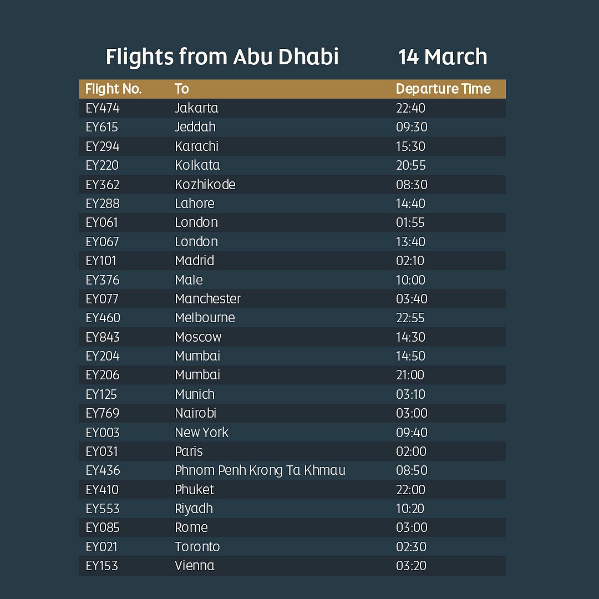Click the Moscow destination
Image resolution: width=599 pixels, height=599 pixels.
(198, 337)
